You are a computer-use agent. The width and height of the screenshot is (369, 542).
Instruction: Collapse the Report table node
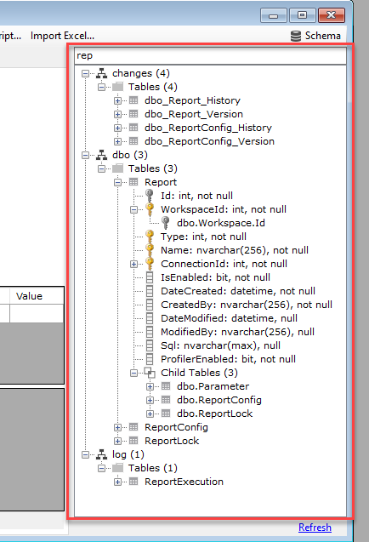click(x=117, y=182)
